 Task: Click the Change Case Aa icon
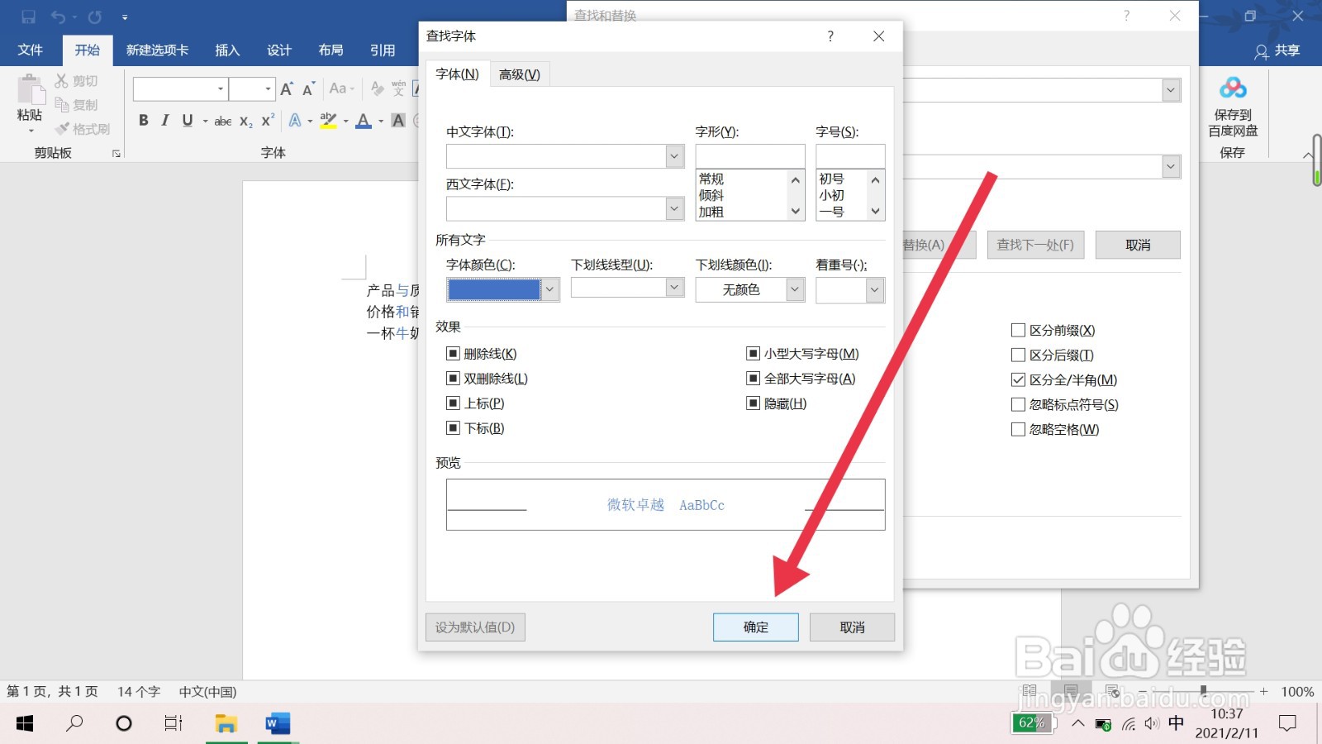point(341,88)
